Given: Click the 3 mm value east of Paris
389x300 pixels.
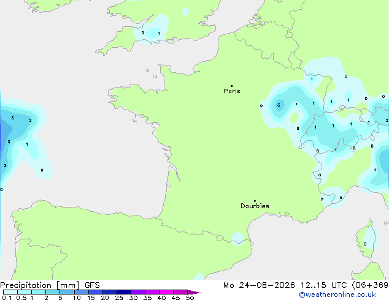Looking at the screenshot, I should tap(279, 105).
